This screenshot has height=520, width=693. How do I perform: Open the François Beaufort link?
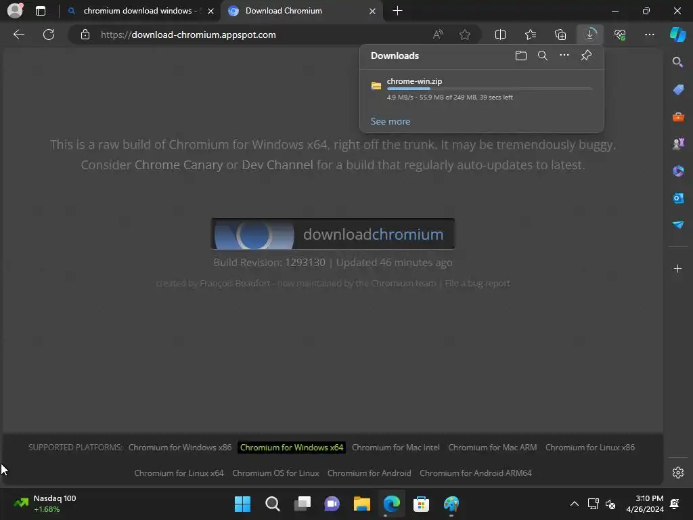click(235, 284)
